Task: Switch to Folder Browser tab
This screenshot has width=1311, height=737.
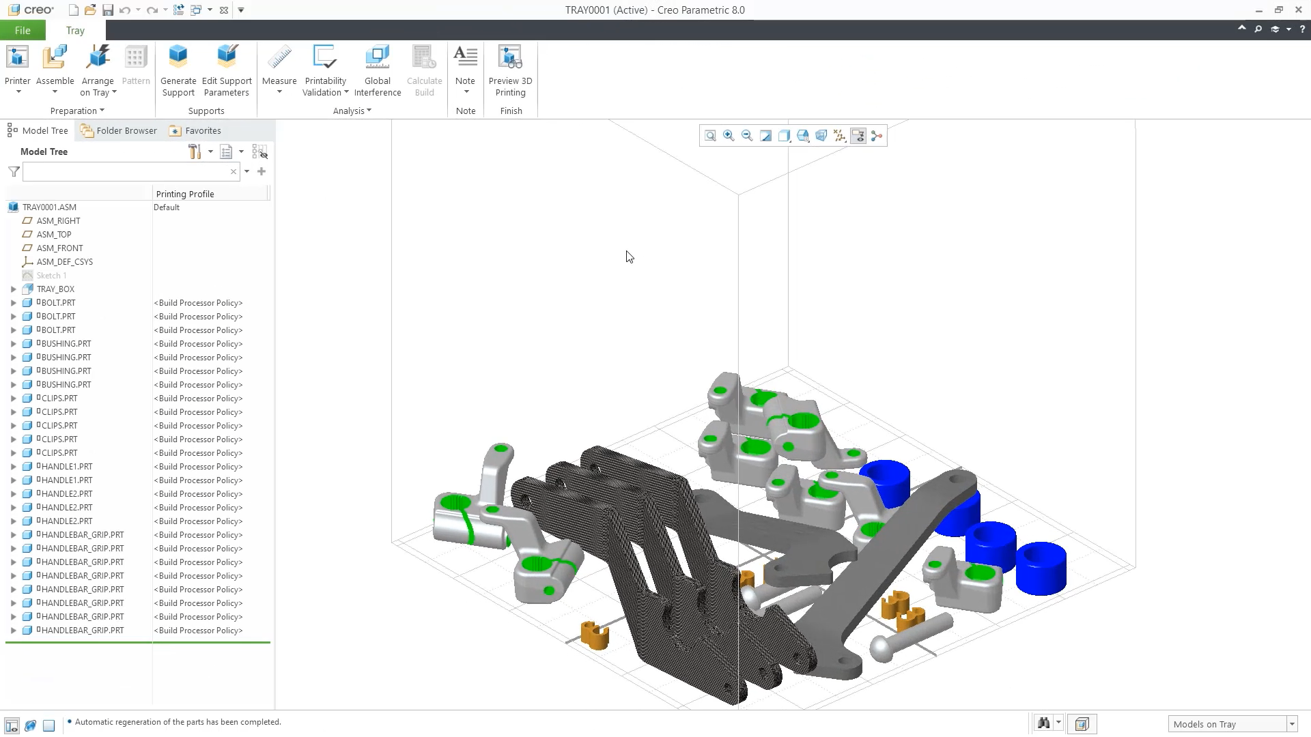Action: pyautogui.click(x=118, y=130)
